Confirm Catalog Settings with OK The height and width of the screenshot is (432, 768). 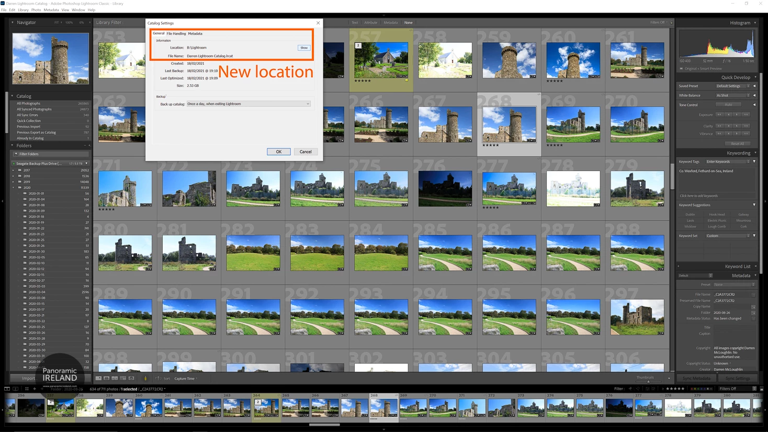[279, 152]
